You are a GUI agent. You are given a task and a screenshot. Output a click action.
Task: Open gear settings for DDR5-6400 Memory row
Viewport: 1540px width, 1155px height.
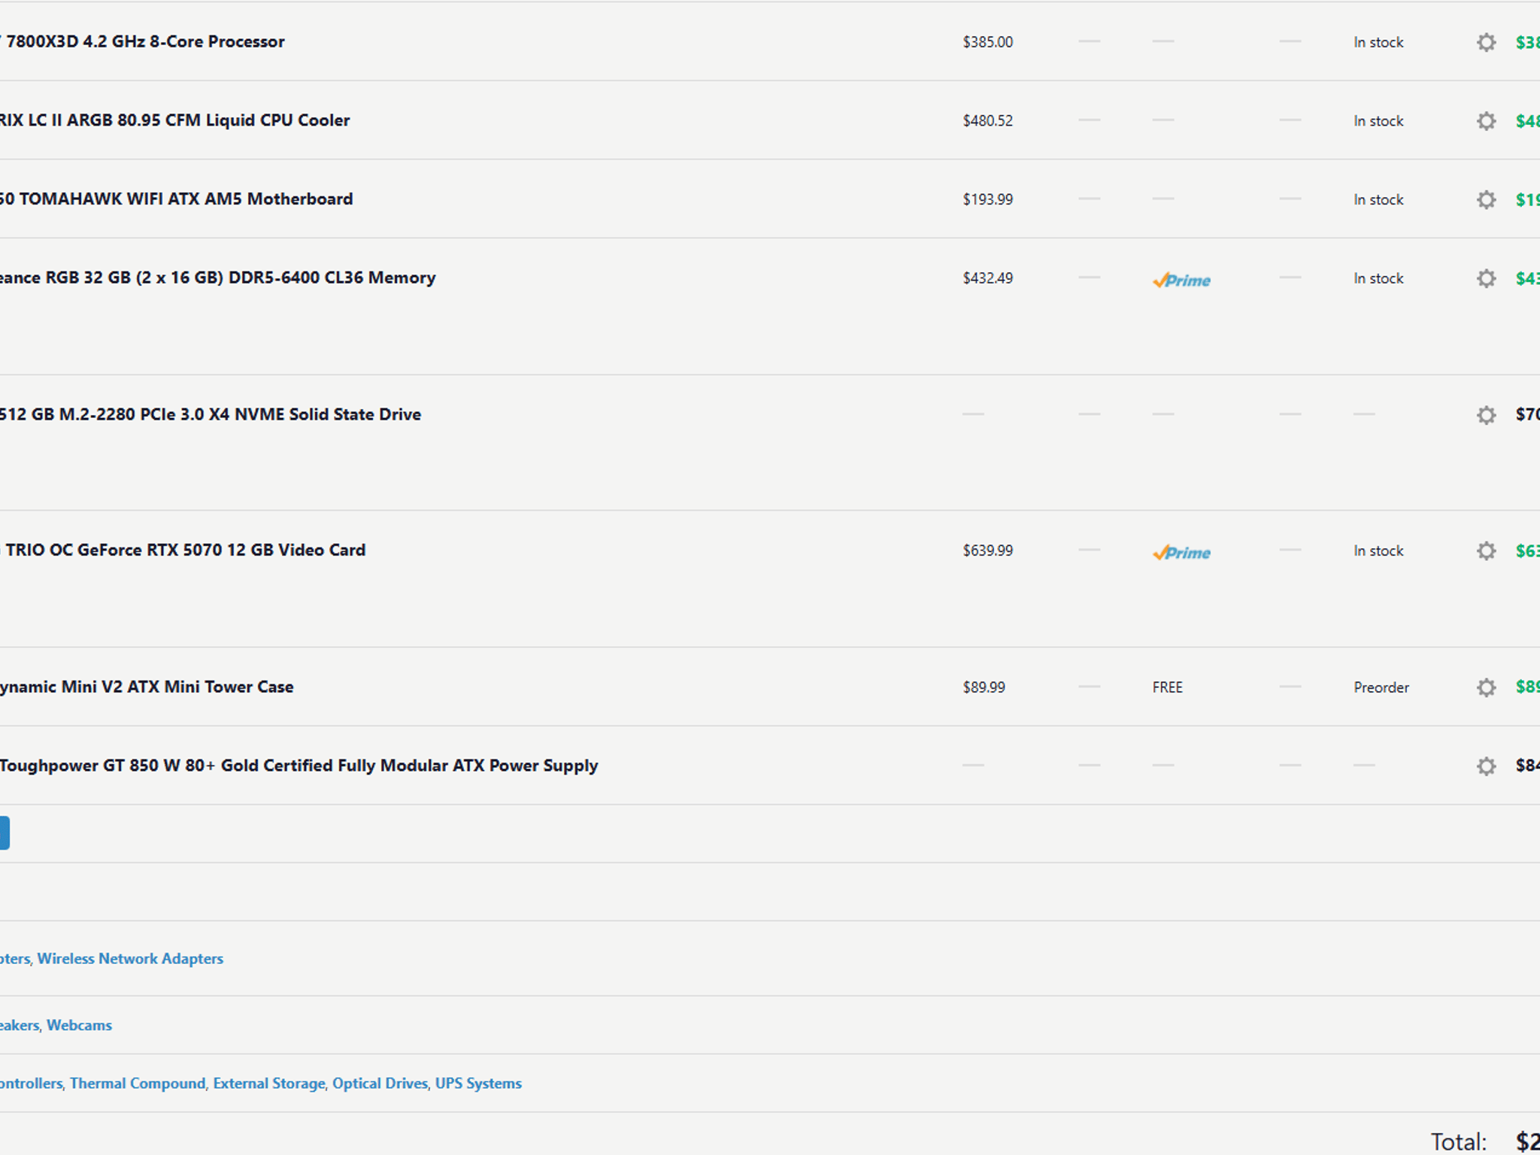click(x=1486, y=278)
